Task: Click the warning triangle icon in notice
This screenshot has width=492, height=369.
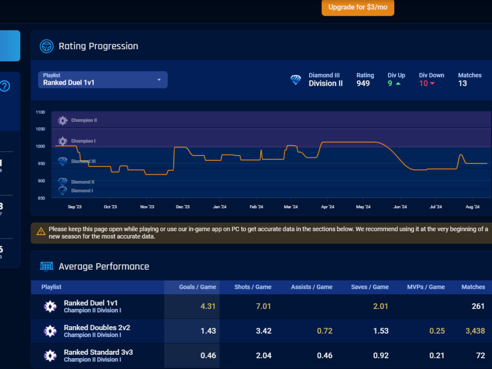Action: pos(41,232)
